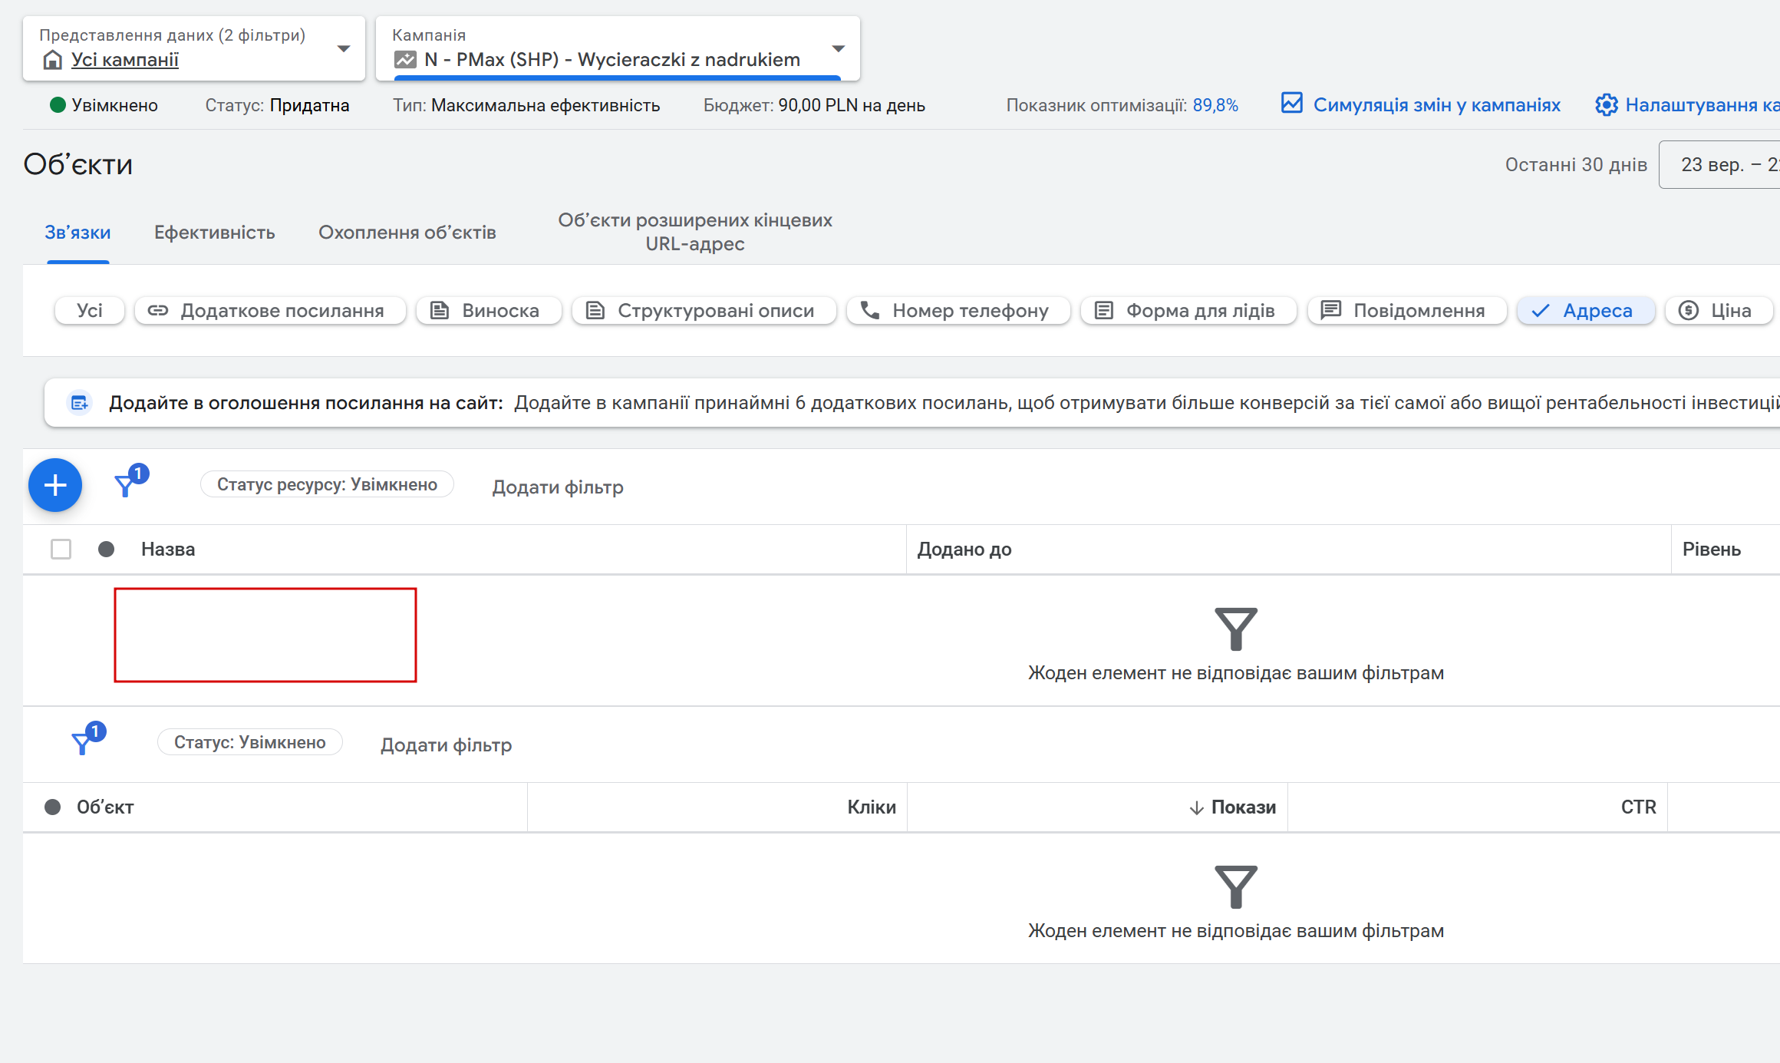Image resolution: width=1780 pixels, height=1063 pixels.
Task: Select the Phone number asset chip
Action: coord(958,311)
